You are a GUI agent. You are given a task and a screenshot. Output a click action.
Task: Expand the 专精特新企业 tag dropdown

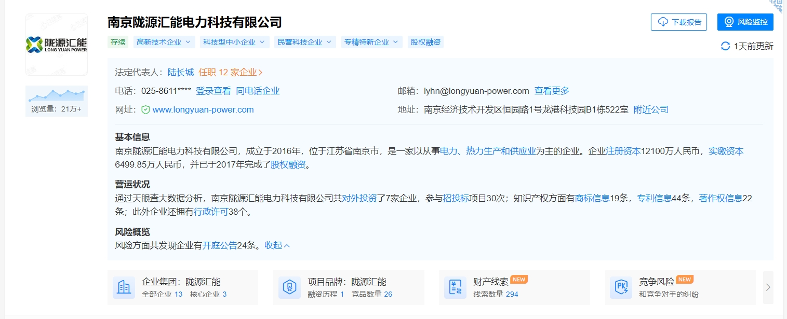tap(396, 41)
